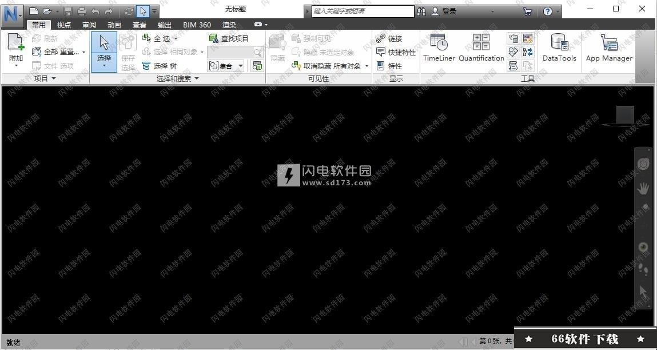
Task: Open the dropdown arrow under 选择 tool
Action: (x=104, y=67)
